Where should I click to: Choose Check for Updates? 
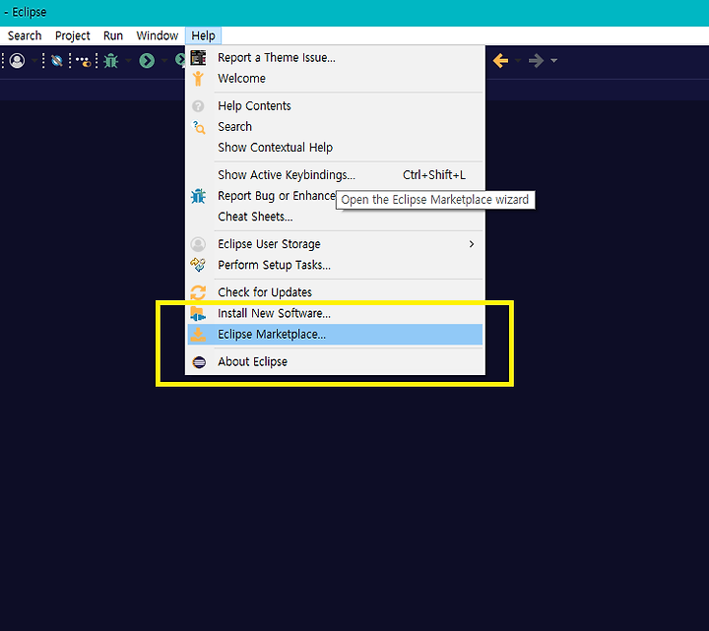tap(335, 292)
